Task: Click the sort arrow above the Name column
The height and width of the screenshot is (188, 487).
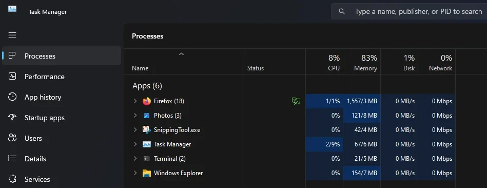Action: pyautogui.click(x=181, y=54)
